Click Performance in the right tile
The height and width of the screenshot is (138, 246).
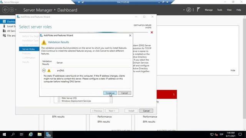click(150, 117)
